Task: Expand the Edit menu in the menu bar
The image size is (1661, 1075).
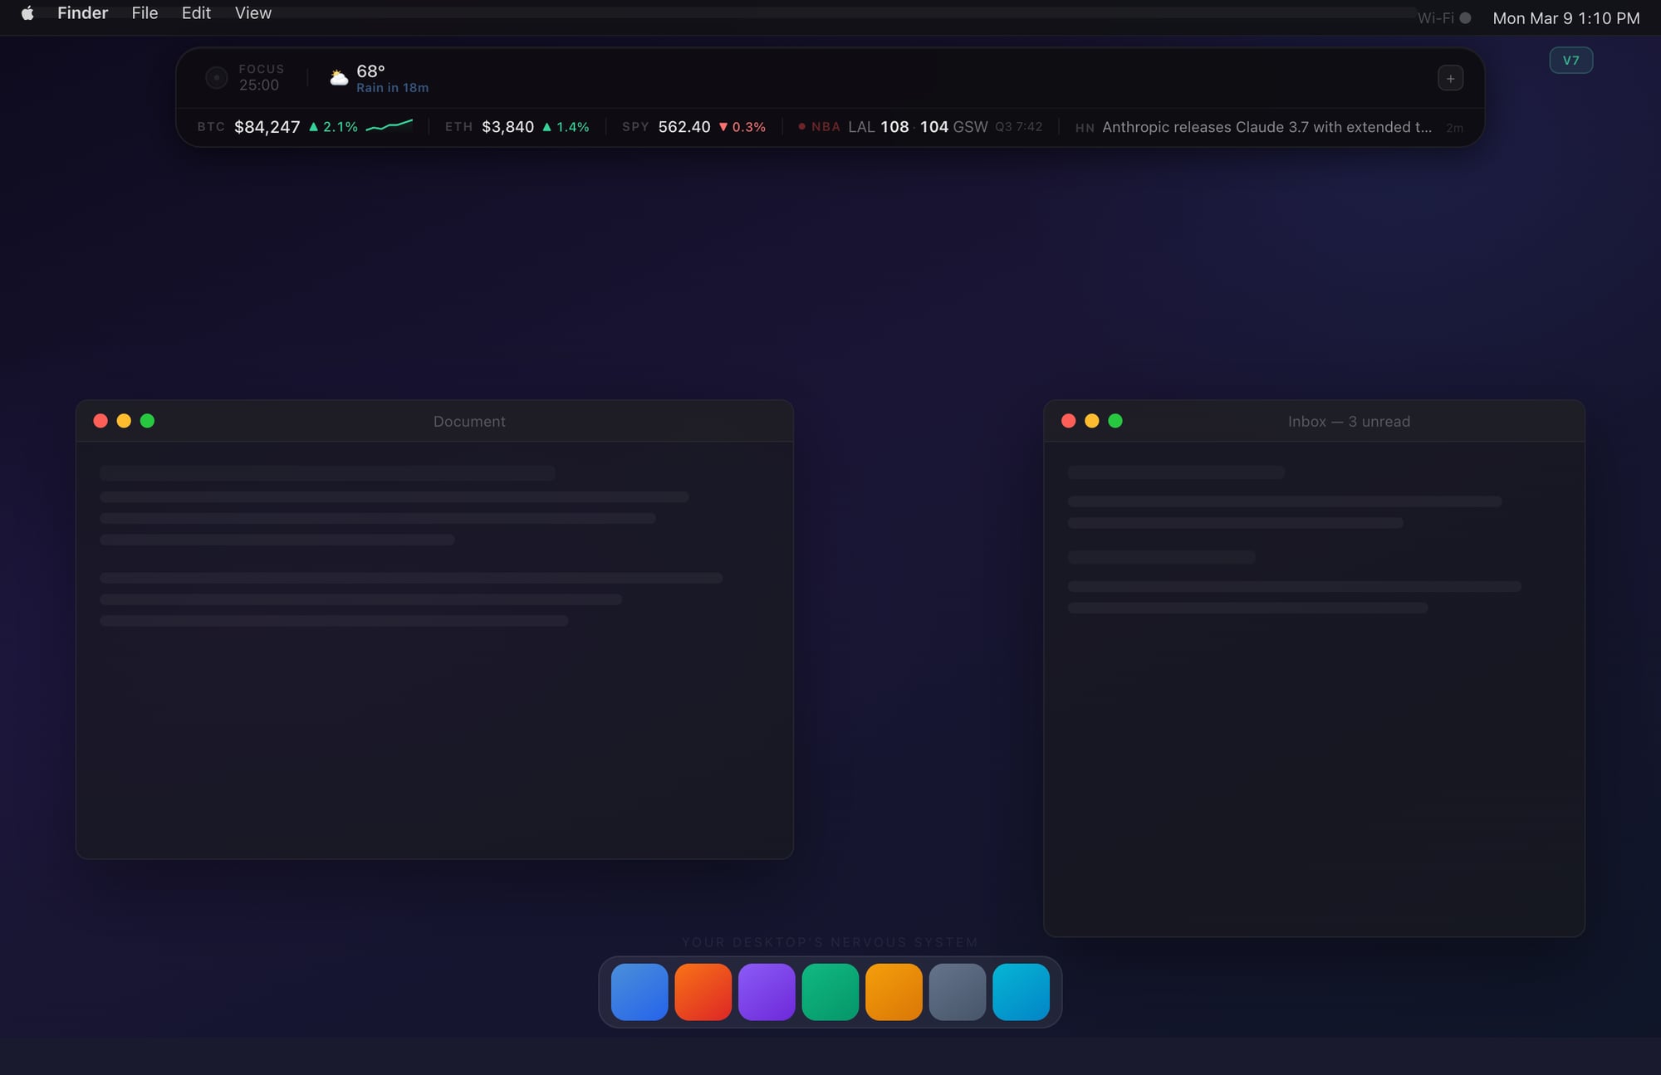Action: 195,13
